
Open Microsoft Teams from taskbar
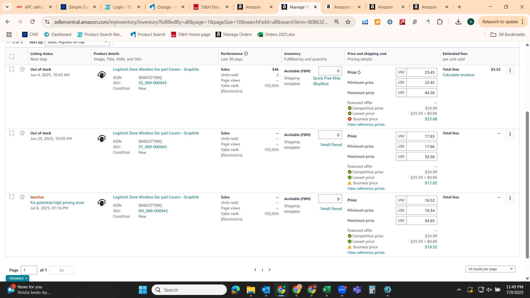click(x=357, y=290)
